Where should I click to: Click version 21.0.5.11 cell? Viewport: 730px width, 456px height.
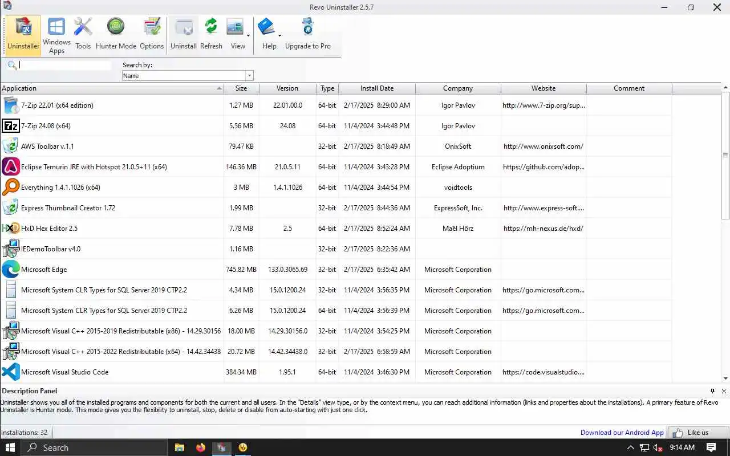coord(287,167)
